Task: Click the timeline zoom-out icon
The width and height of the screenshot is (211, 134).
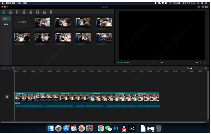Action: [x=188, y=68]
